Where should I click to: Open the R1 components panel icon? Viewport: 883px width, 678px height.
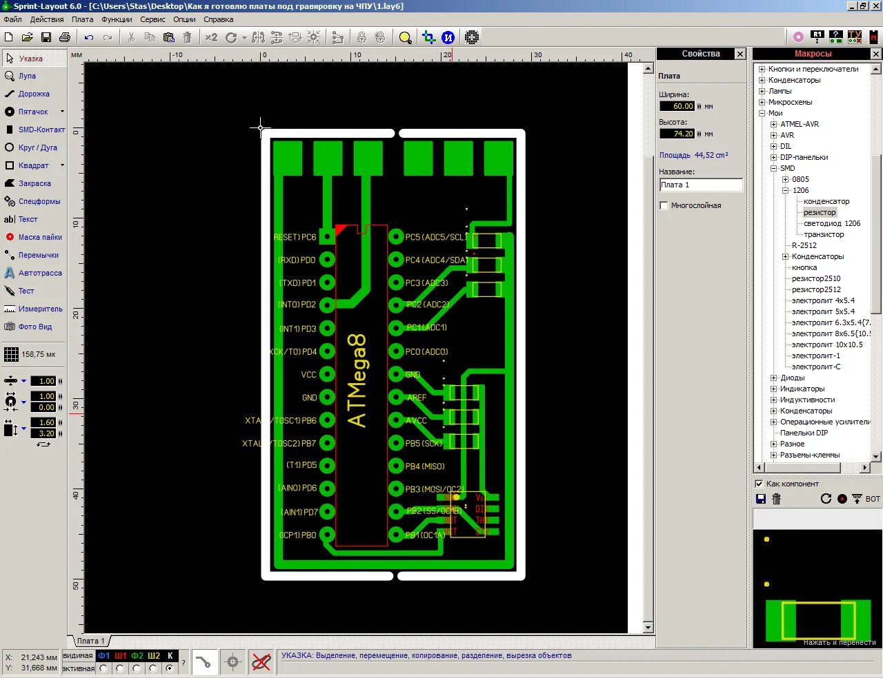coord(817,37)
